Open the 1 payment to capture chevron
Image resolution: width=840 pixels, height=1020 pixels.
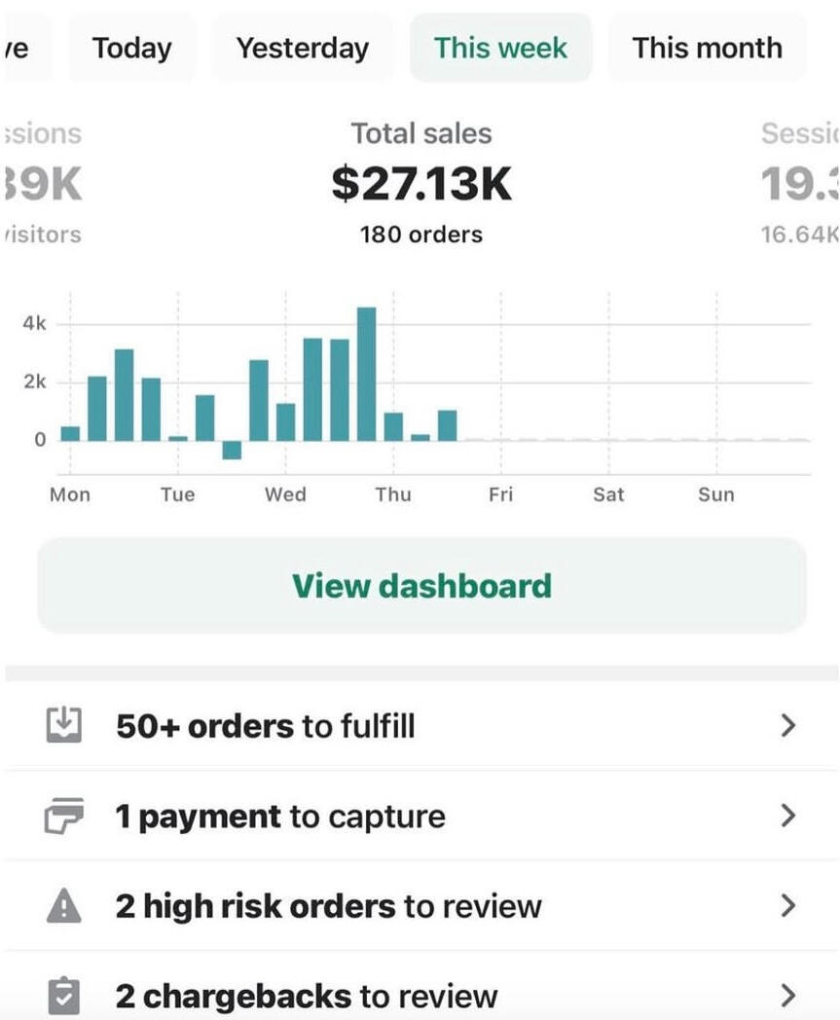pyautogui.click(x=788, y=816)
